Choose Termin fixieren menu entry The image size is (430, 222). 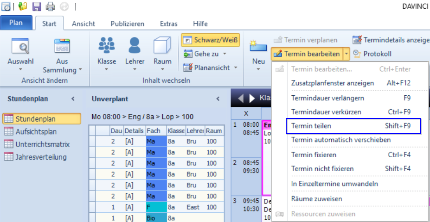click(x=350, y=155)
